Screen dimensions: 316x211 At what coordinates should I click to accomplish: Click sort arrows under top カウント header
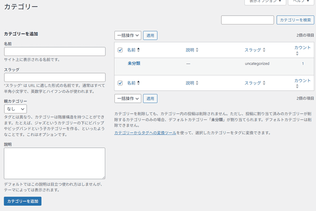[297, 53]
